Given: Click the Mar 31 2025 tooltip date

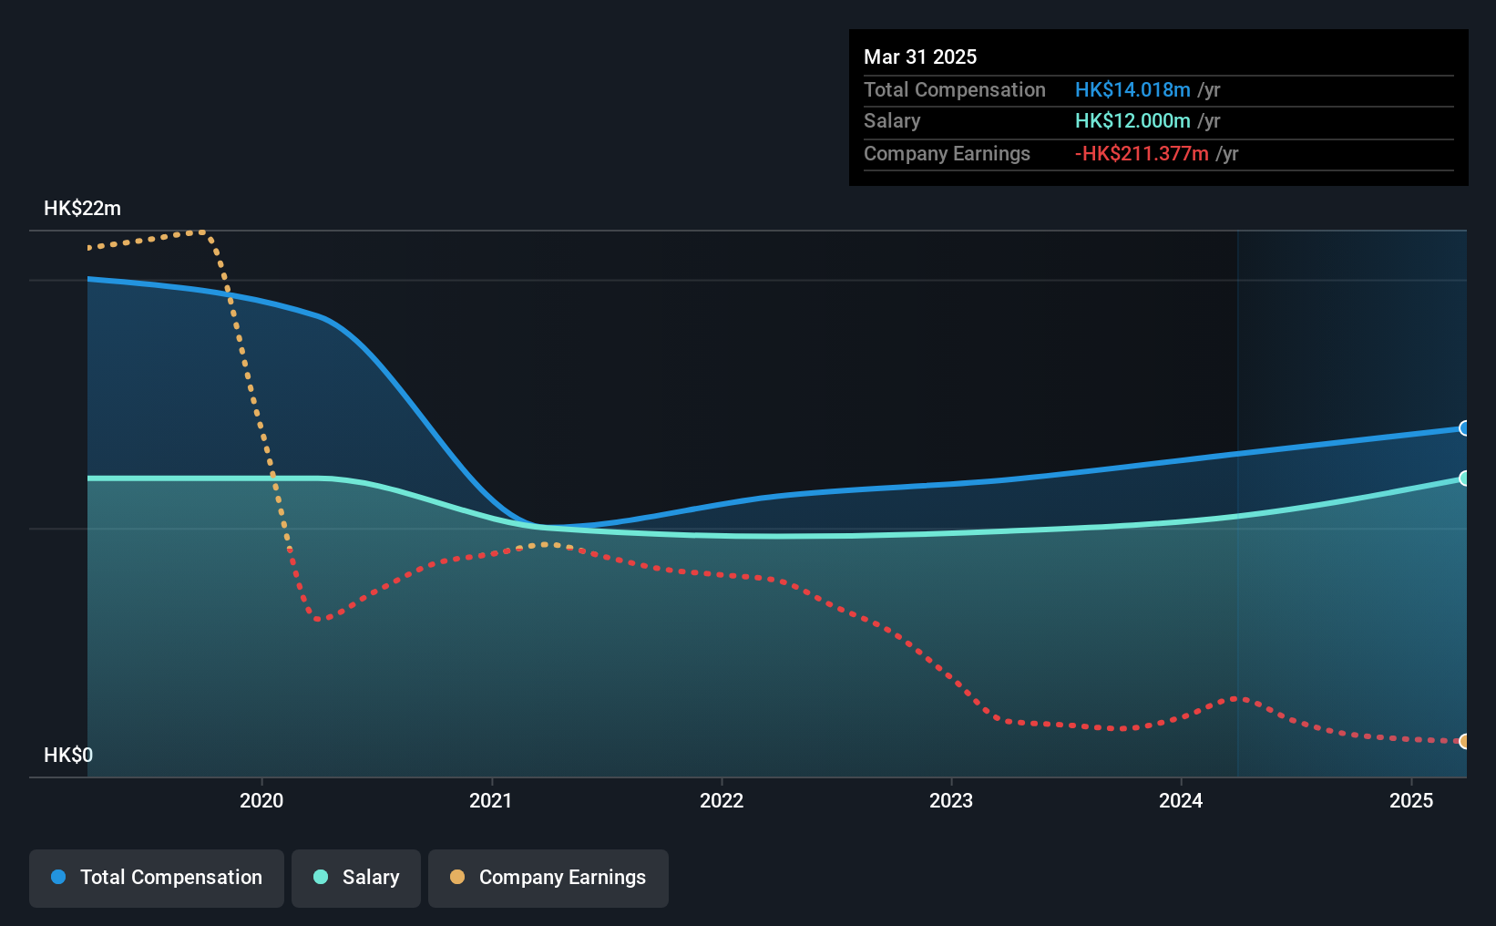Looking at the screenshot, I should [920, 57].
